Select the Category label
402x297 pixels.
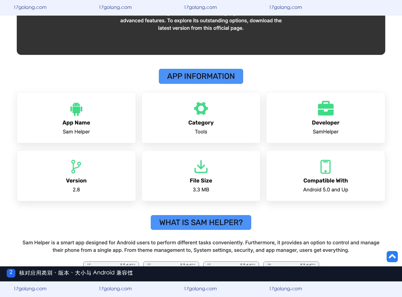point(201,123)
